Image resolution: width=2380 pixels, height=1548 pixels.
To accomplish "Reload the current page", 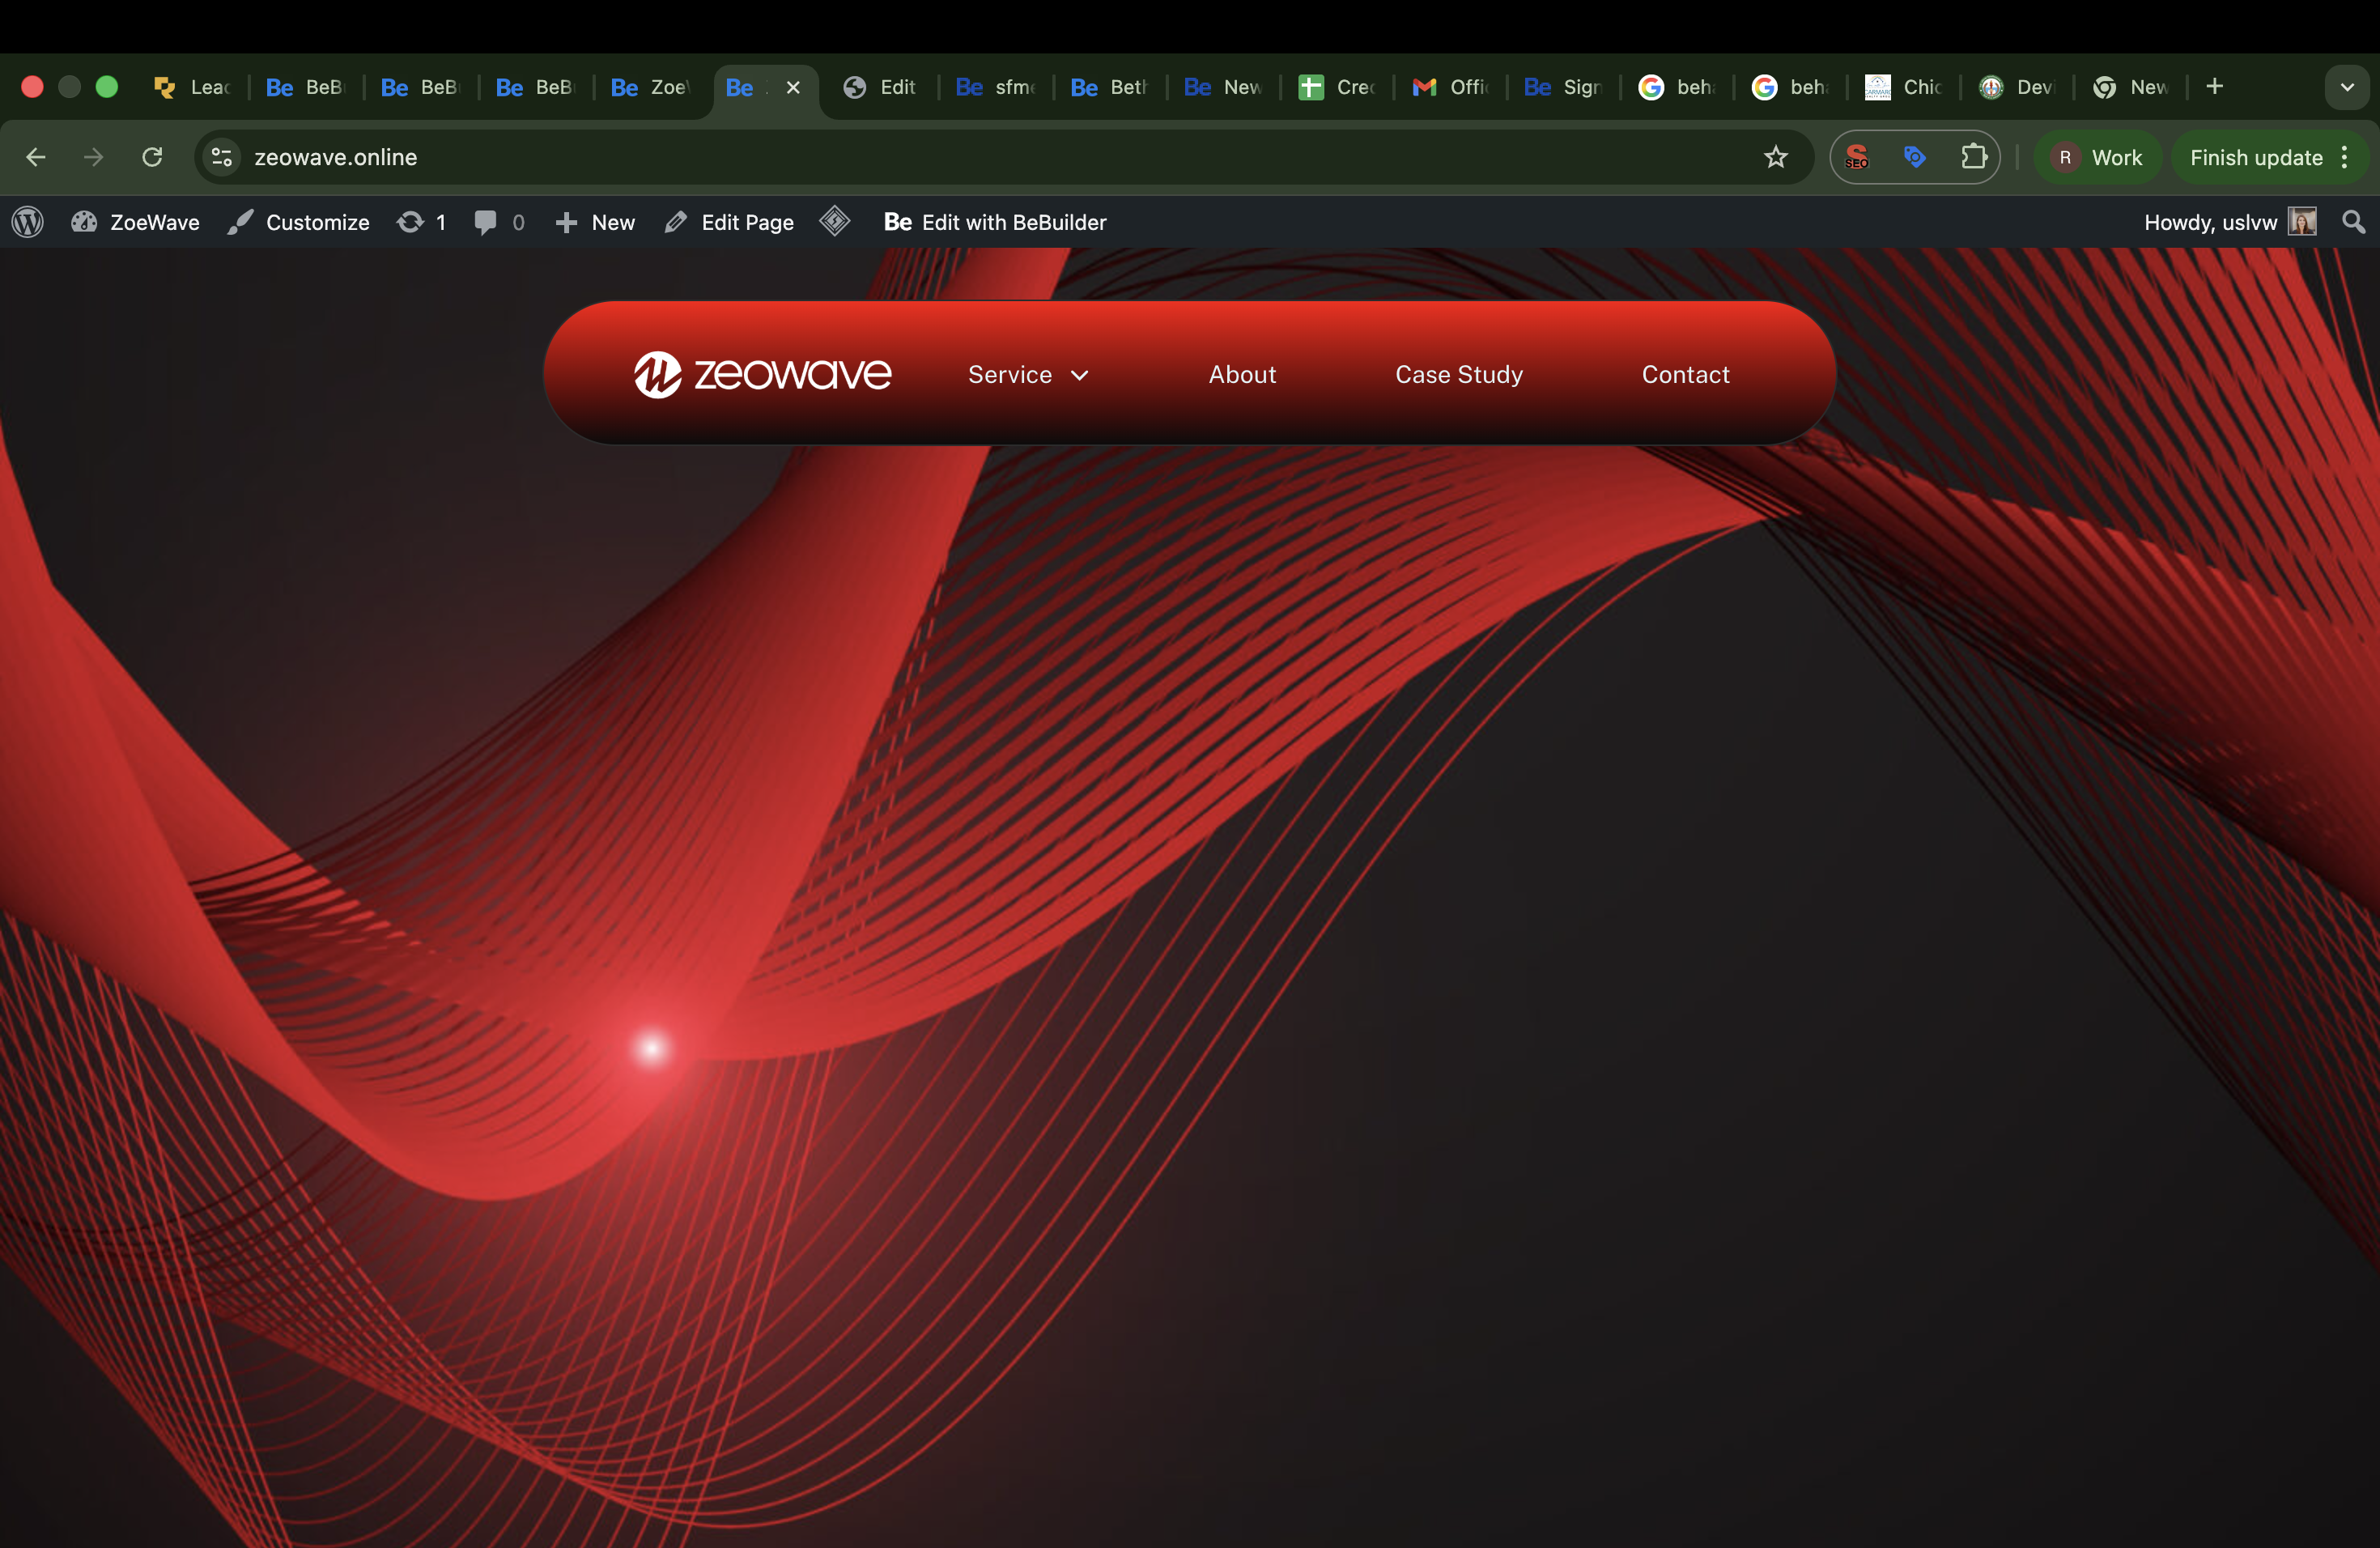I will coord(152,157).
